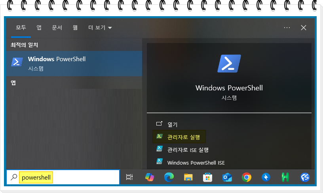
Task: Open Outlook from the taskbar
Action: click(x=227, y=177)
